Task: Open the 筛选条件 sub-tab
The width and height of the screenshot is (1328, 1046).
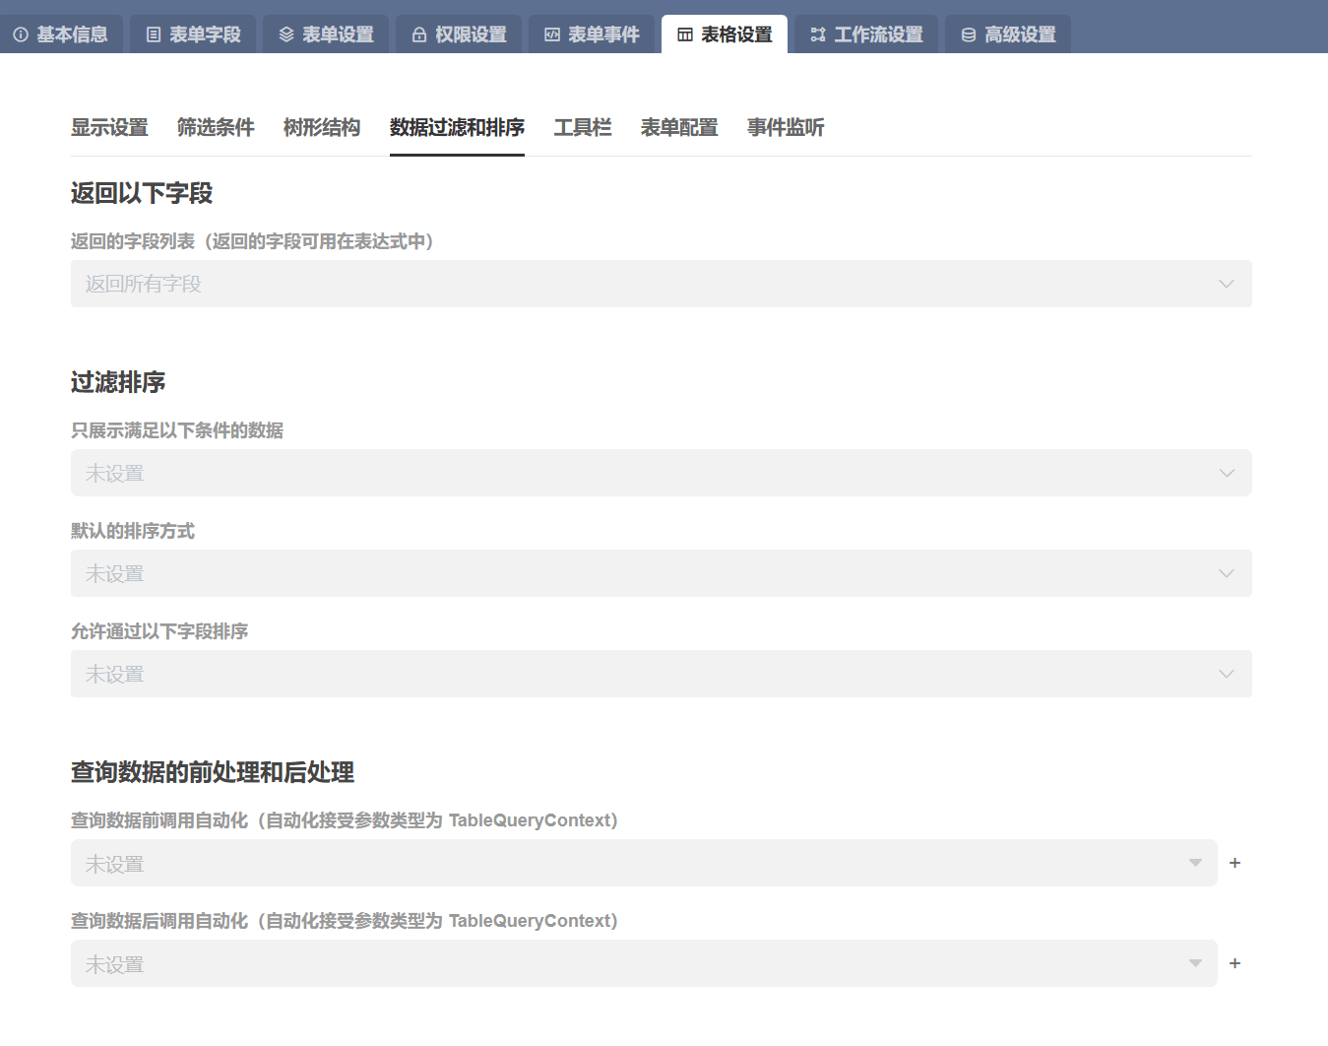Action: [216, 127]
